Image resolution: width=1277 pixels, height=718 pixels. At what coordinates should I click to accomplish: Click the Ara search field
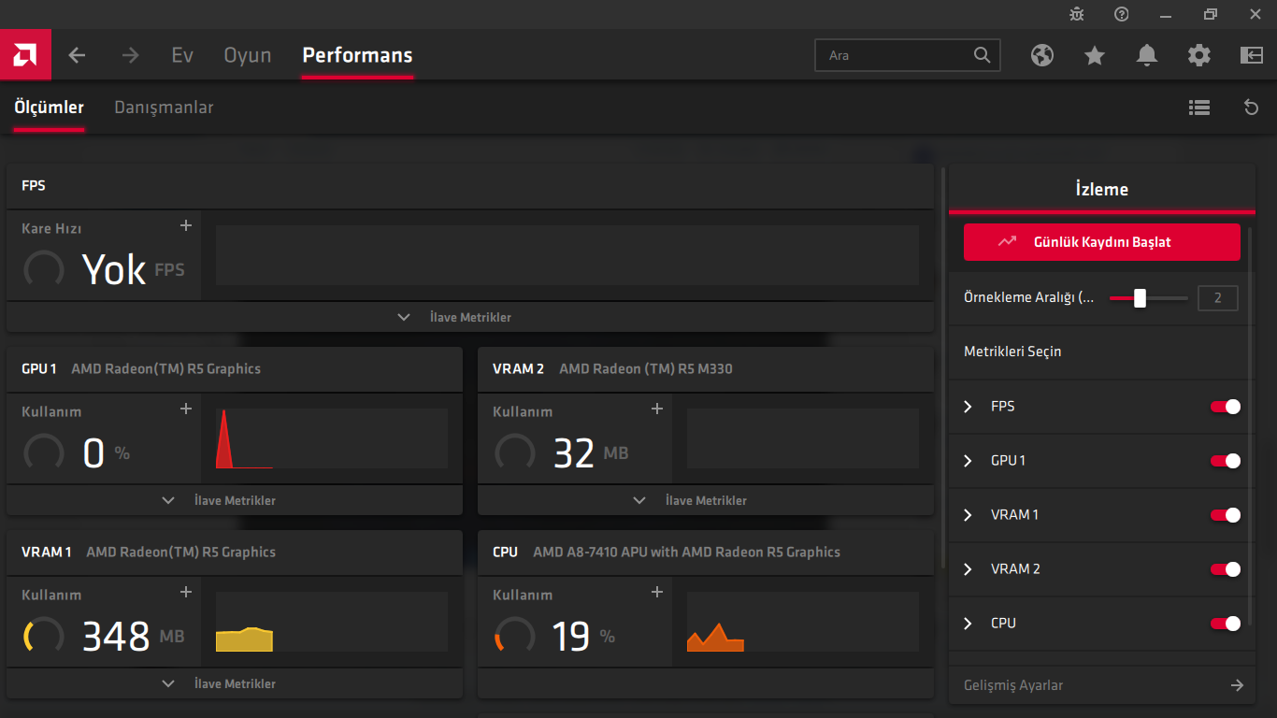(x=908, y=55)
